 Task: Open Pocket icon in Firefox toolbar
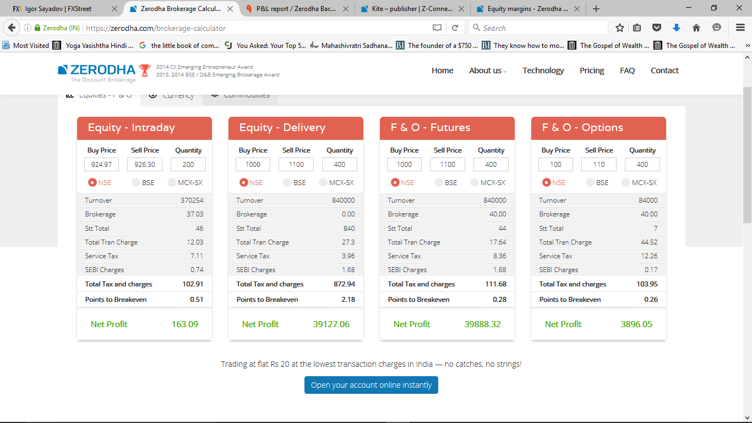coord(657,28)
